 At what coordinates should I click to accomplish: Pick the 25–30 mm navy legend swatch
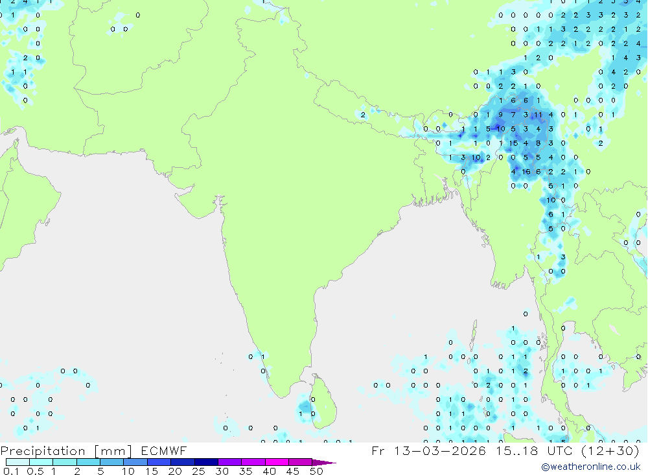(206, 462)
